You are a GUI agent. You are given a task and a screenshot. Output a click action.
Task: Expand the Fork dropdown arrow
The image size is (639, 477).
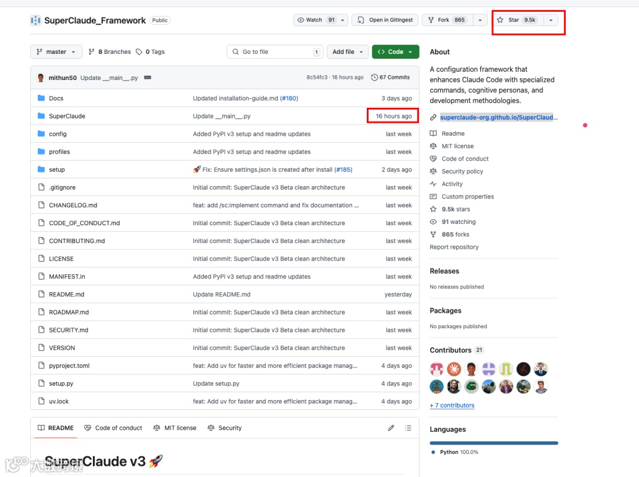480,20
